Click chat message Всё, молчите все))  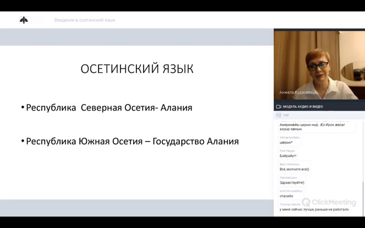point(294,169)
